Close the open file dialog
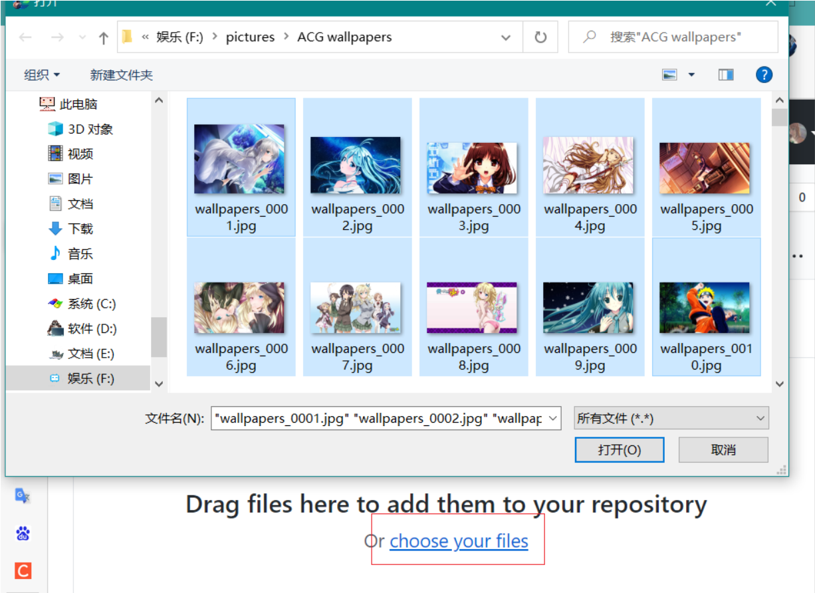The width and height of the screenshot is (815, 593). point(771,3)
